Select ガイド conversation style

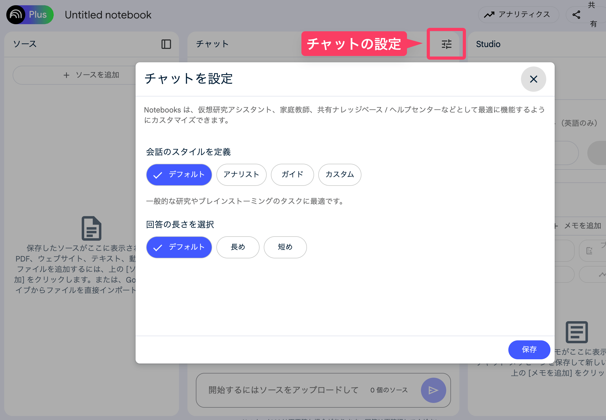(292, 175)
